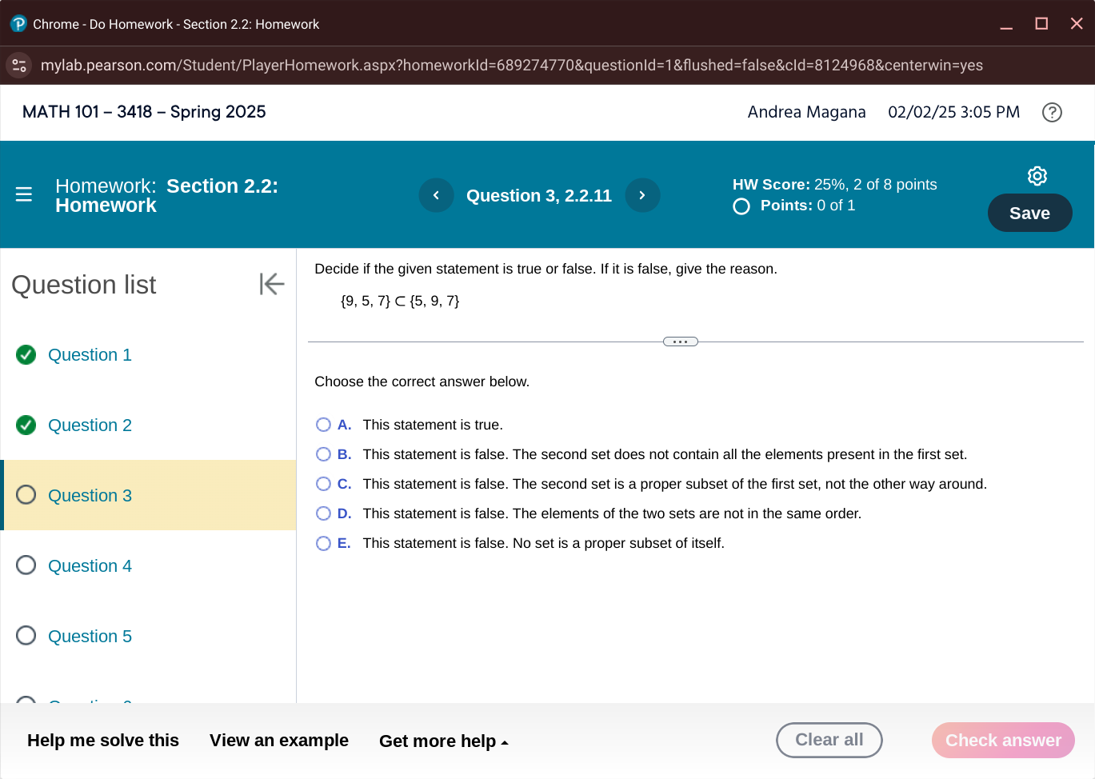Screen dimensions: 1095x779
Task: Click the settings gear icon
Action: 1037,175
